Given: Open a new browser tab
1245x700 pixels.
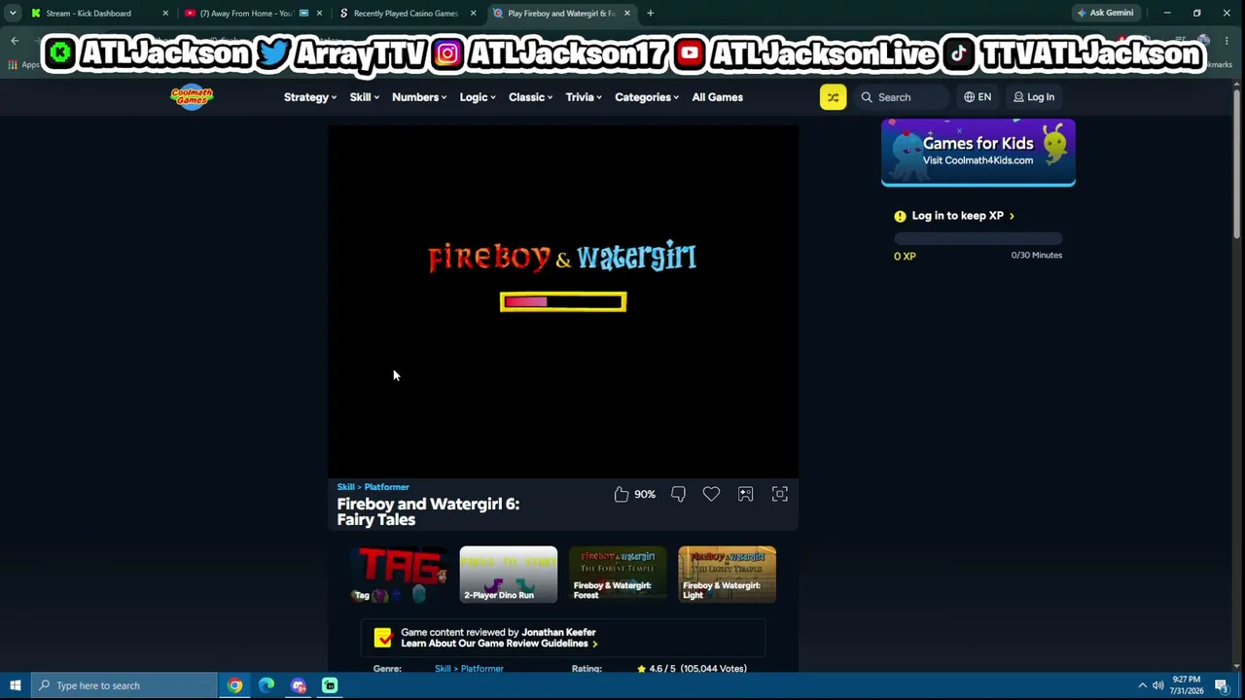Looking at the screenshot, I should click(x=650, y=13).
